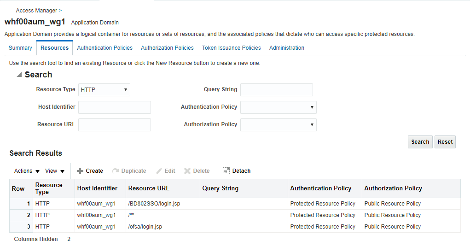Image resolution: width=470 pixels, height=247 pixels.
Task: Click the Edit pencil icon
Action: click(x=159, y=171)
